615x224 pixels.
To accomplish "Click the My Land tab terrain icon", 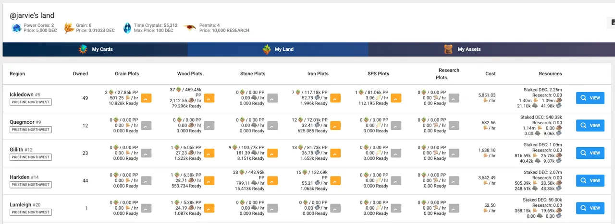I will point(267,49).
